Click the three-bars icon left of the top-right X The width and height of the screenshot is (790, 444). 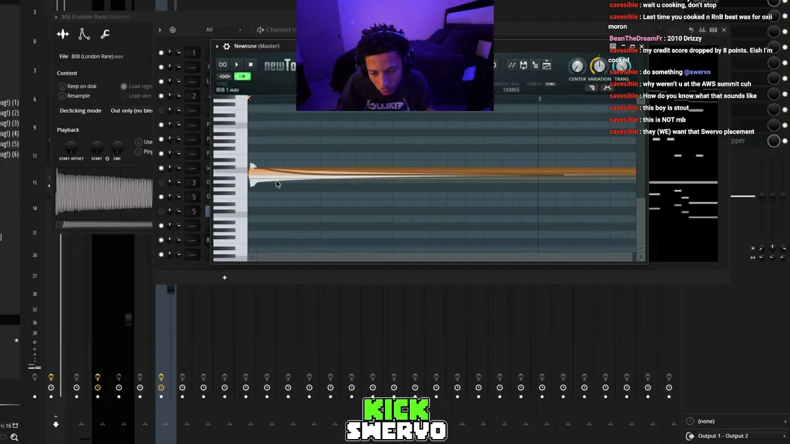tap(713, 30)
